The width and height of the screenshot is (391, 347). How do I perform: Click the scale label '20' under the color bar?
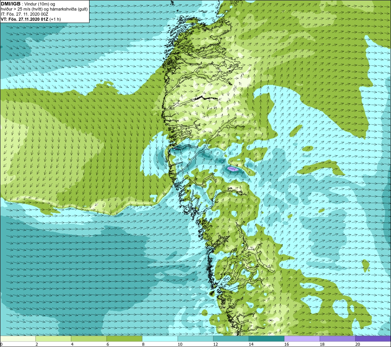pyautogui.click(x=358, y=344)
